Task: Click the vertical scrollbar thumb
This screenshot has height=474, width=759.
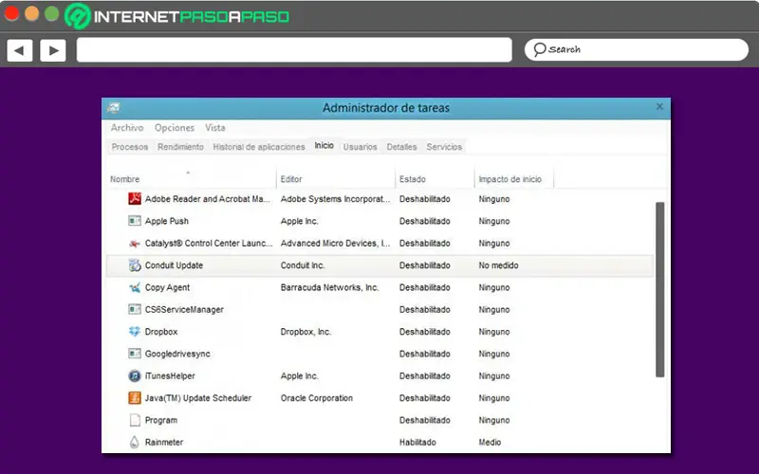Action: 659,289
